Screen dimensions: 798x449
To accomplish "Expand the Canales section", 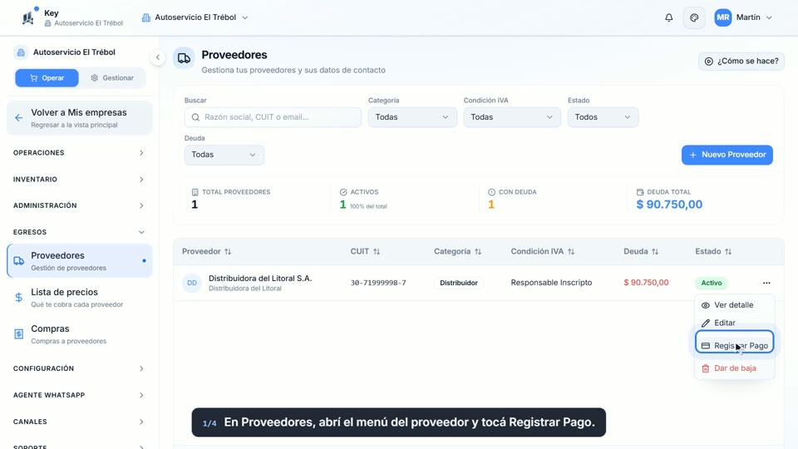I will (78, 422).
